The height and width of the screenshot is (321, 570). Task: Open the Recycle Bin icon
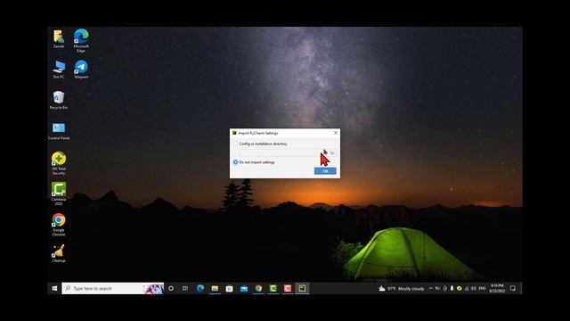point(59,100)
